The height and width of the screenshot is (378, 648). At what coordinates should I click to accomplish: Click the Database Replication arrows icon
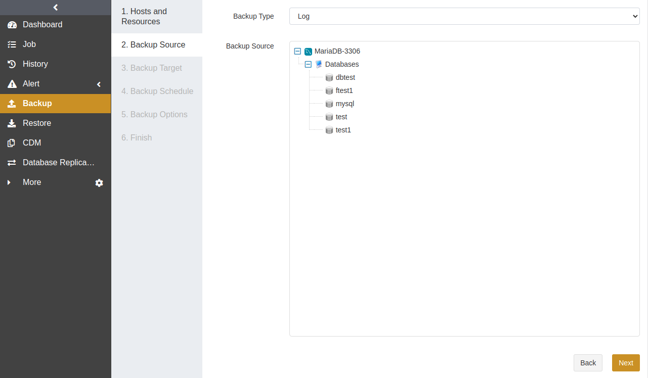[x=12, y=163]
